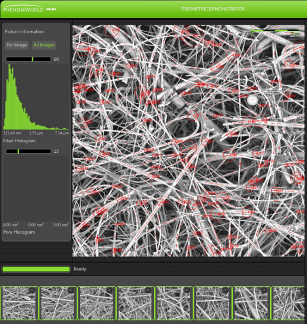Remove the fifth thumbnail via its close icon

[x=187, y=290]
